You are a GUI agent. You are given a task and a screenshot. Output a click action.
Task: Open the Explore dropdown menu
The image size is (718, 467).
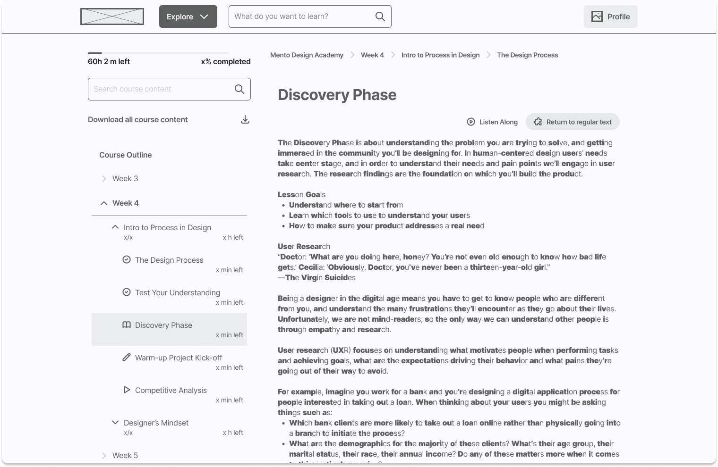pos(188,17)
